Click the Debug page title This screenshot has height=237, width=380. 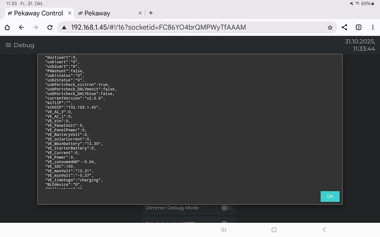tap(24, 45)
